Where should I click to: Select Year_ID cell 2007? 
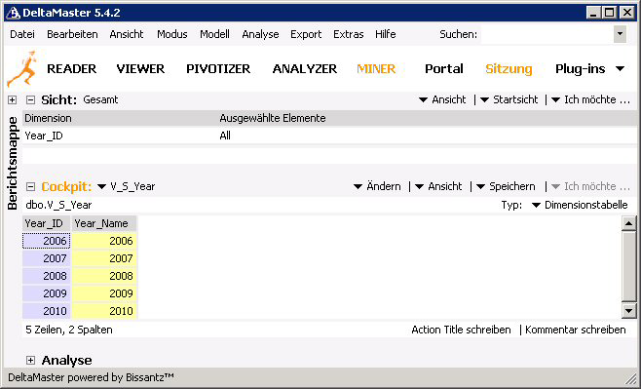tap(47, 258)
